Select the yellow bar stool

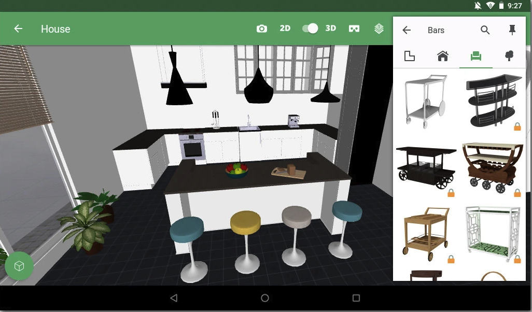pos(246,242)
